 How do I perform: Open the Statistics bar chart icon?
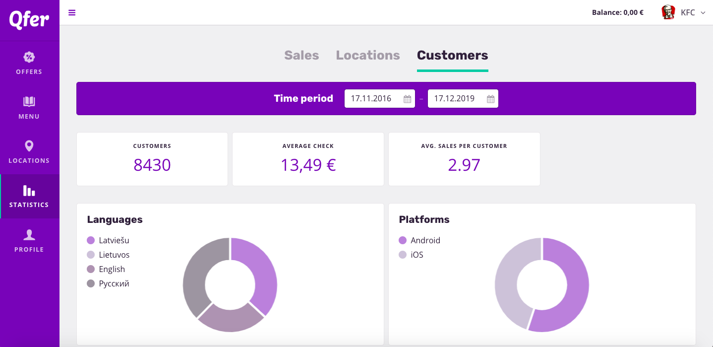click(x=29, y=191)
